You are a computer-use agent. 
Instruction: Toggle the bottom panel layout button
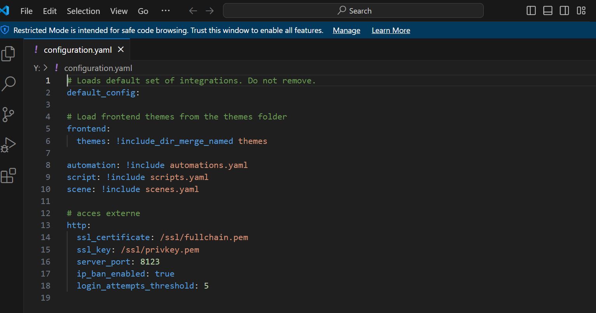pos(548,11)
